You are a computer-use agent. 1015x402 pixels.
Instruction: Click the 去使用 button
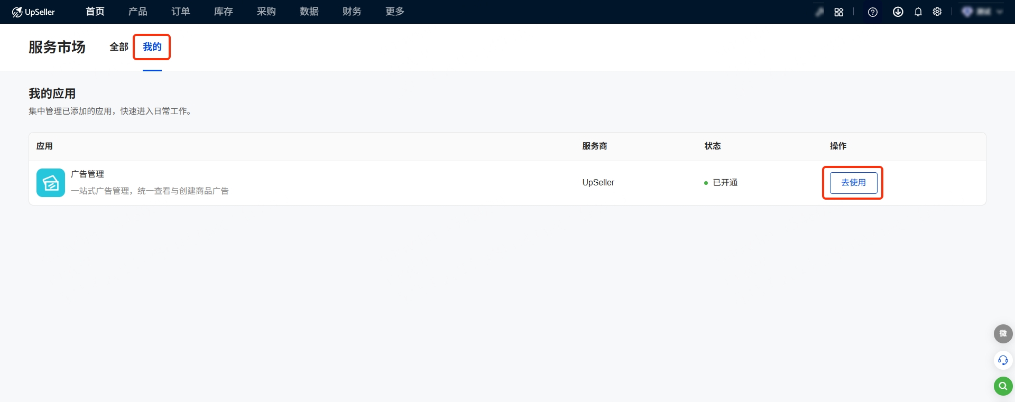pos(853,183)
